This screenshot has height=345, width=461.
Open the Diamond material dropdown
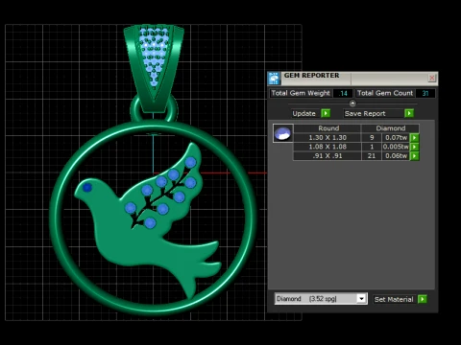tap(361, 299)
